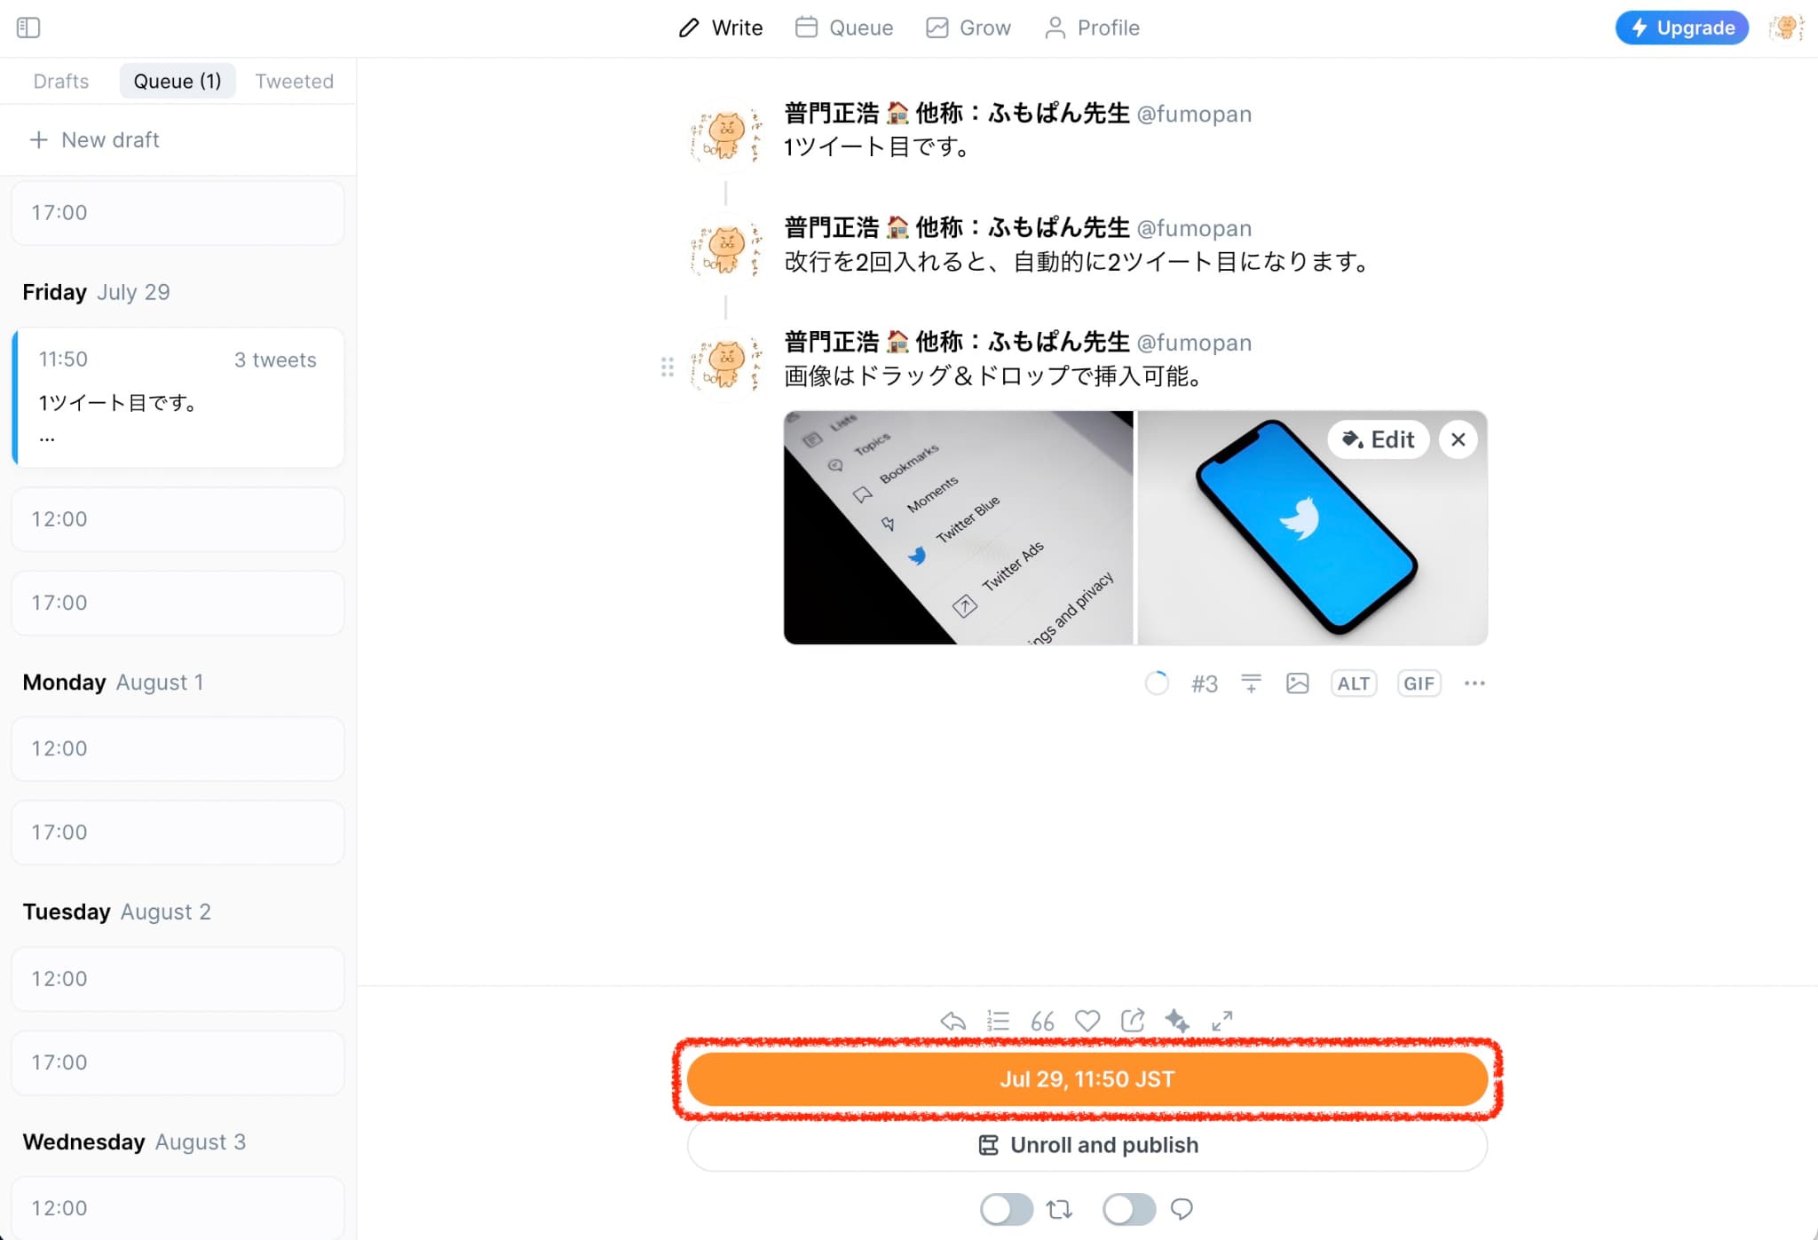
Task: Add ALT text to the image
Action: click(1353, 683)
